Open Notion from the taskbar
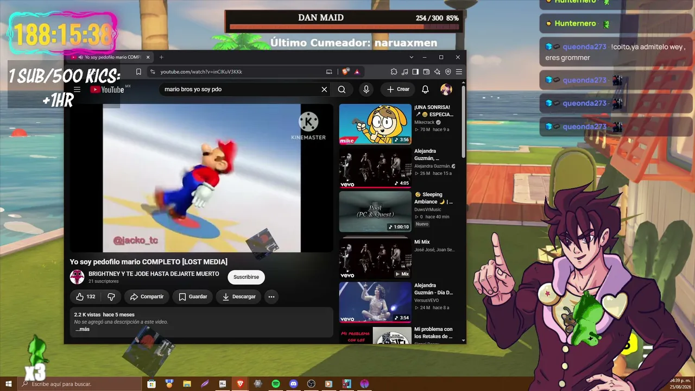The width and height of the screenshot is (695, 391). (x=223, y=384)
